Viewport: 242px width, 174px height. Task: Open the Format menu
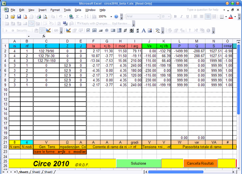point(55,10)
